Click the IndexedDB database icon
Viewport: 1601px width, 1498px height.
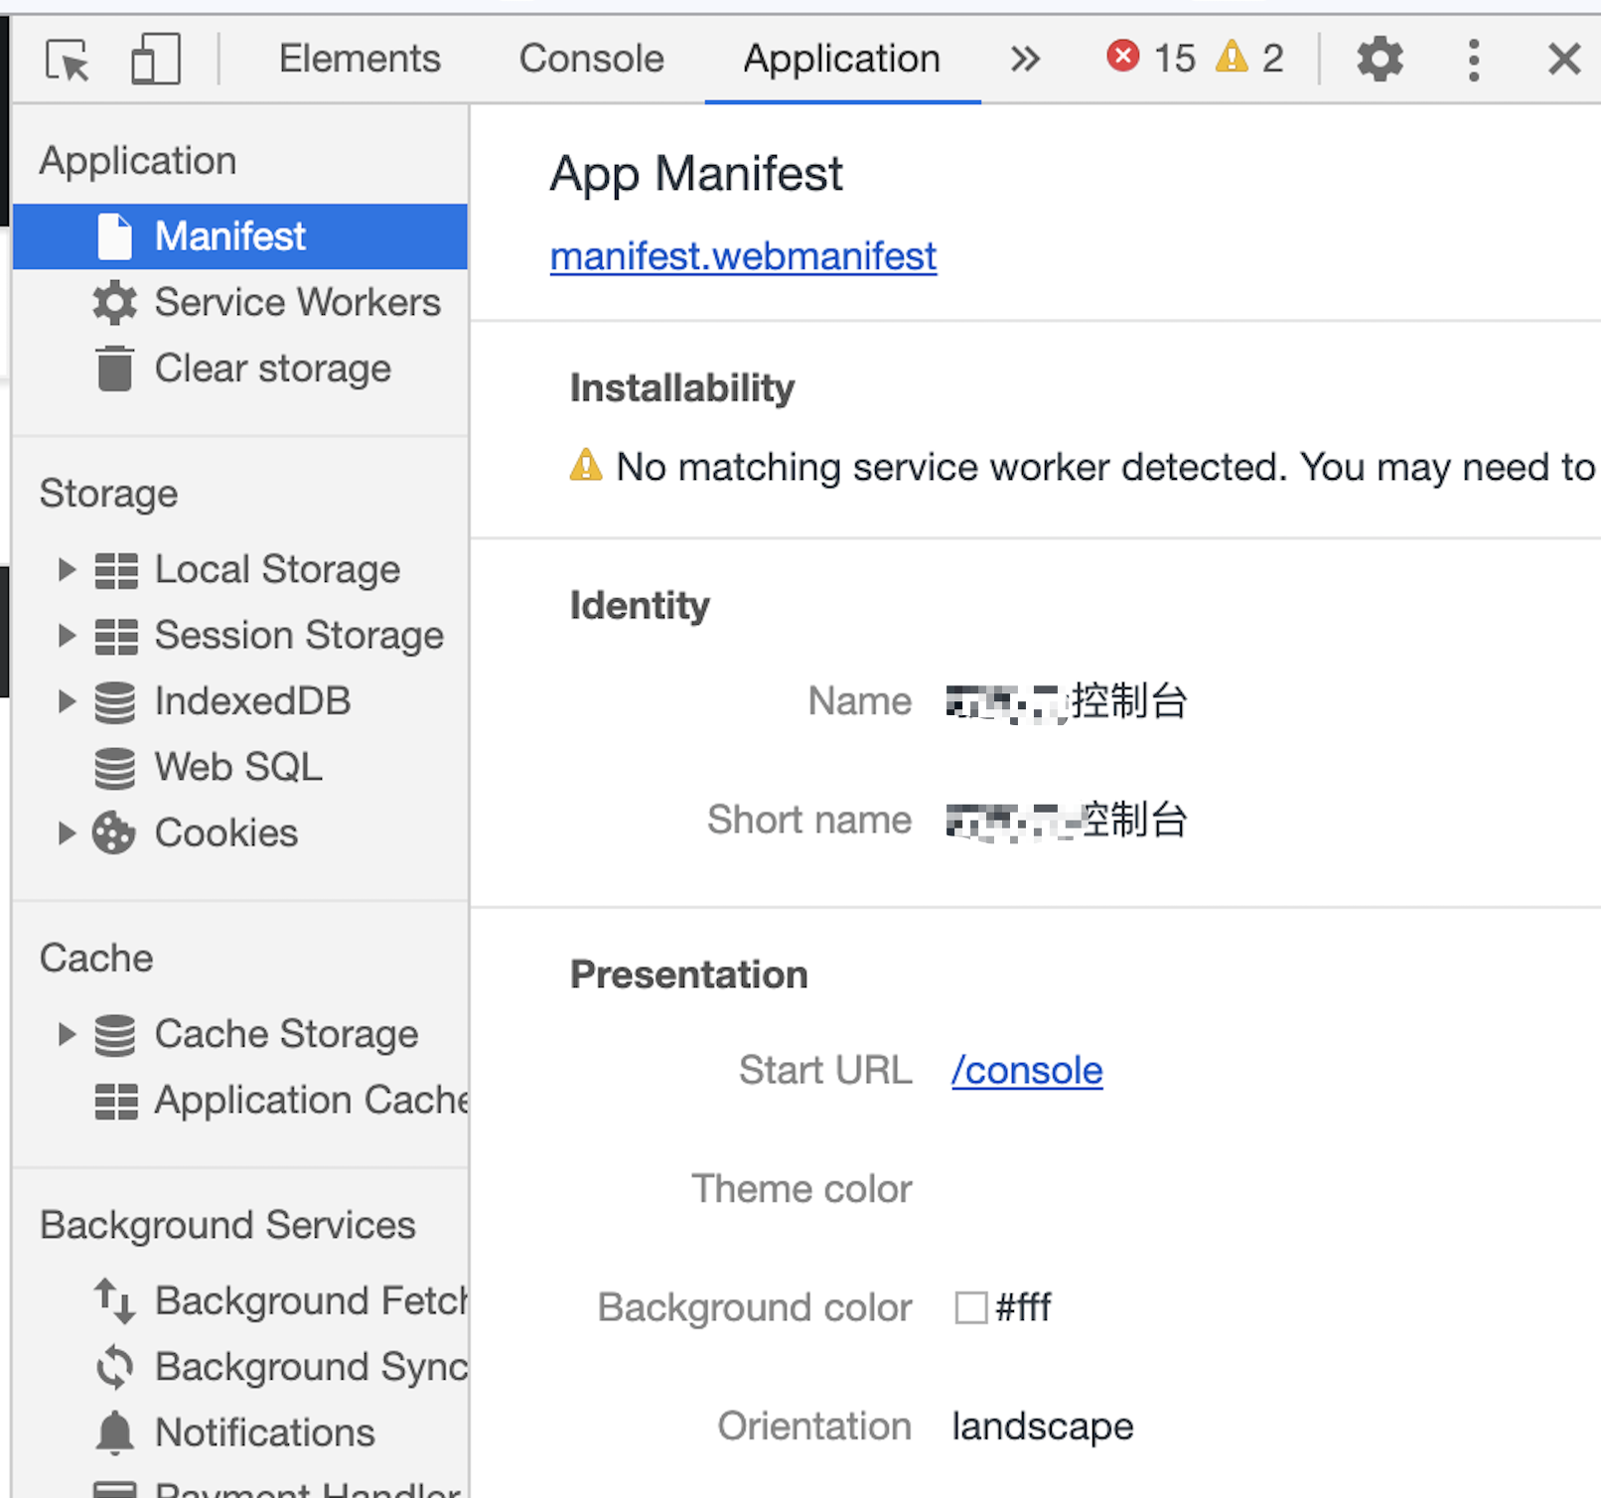pos(115,700)
